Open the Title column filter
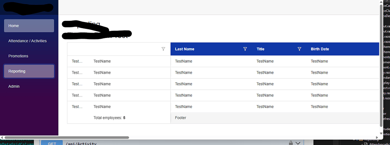Image resolution: width=390 pixels, height=145 pixels. click(299, 49)
